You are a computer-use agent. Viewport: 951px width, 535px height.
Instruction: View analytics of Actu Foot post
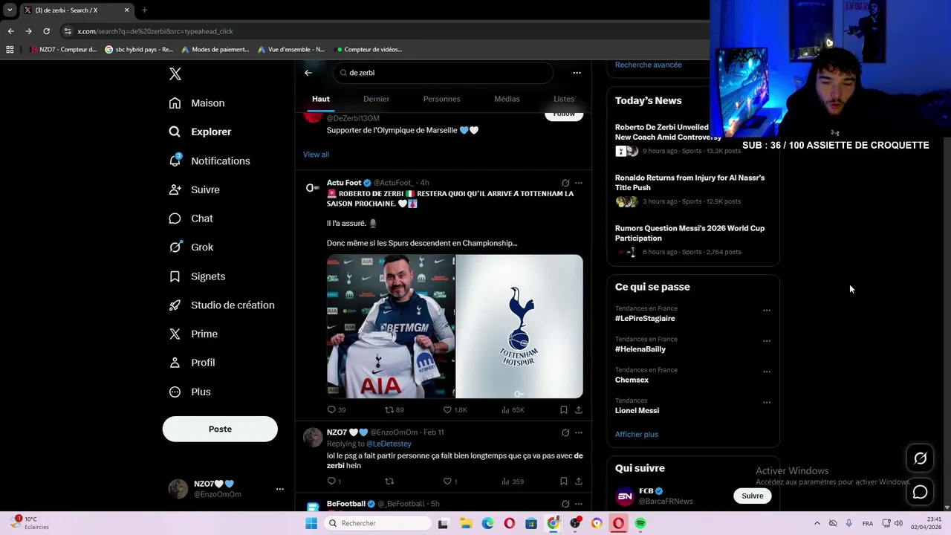pos(513,409)
